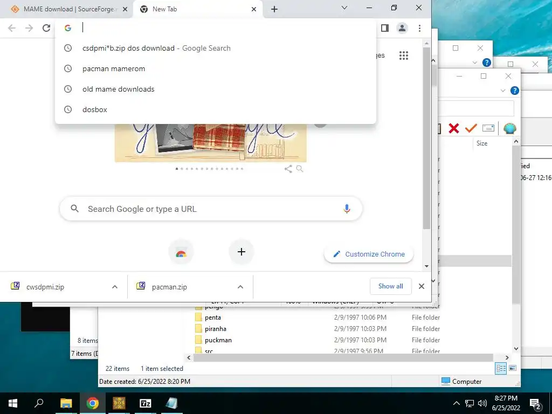Click the Size column header
The image size is (552, 414).
[x=482, y=143]
